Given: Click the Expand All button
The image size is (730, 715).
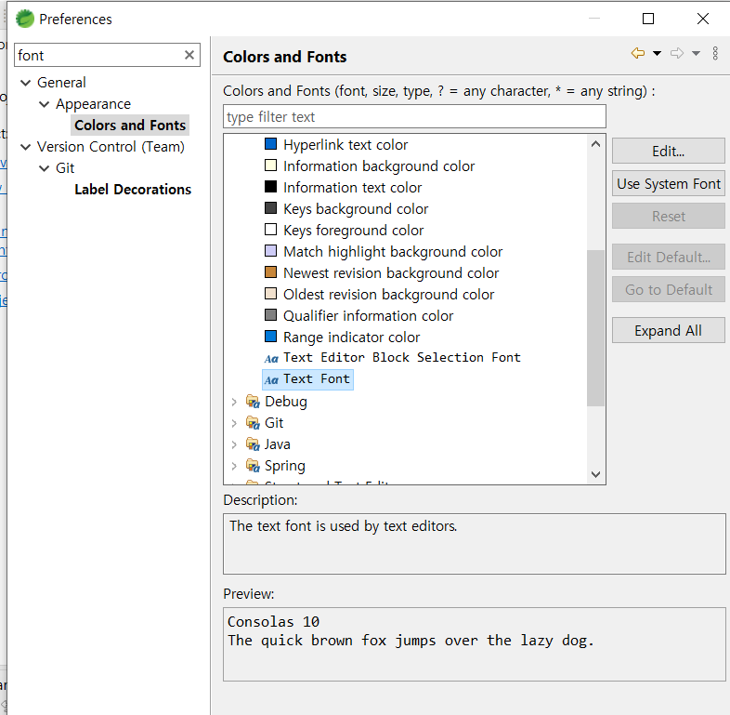Looking at the screenshot, I should 668,330.
